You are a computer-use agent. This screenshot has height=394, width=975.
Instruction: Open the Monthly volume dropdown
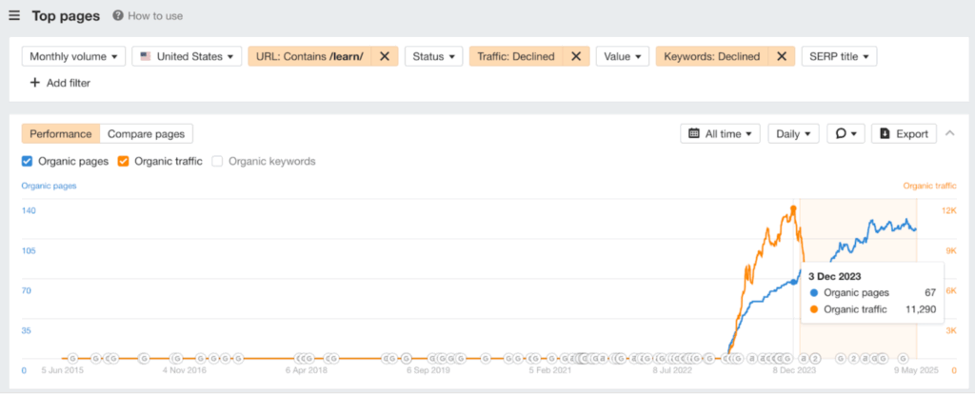coord(74,56)
